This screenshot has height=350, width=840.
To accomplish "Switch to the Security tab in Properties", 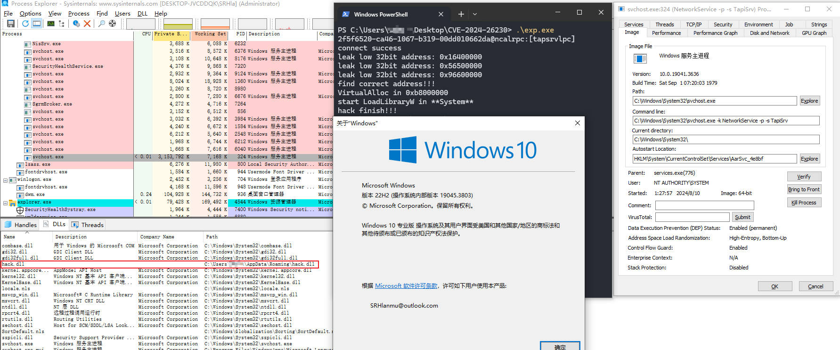I will tap(723, 24).
